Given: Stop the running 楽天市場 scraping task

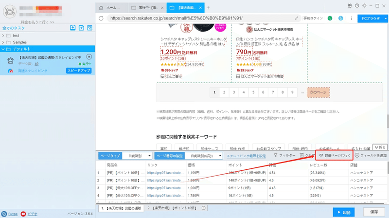Looking at the screenshot, I should pos(89,57).
